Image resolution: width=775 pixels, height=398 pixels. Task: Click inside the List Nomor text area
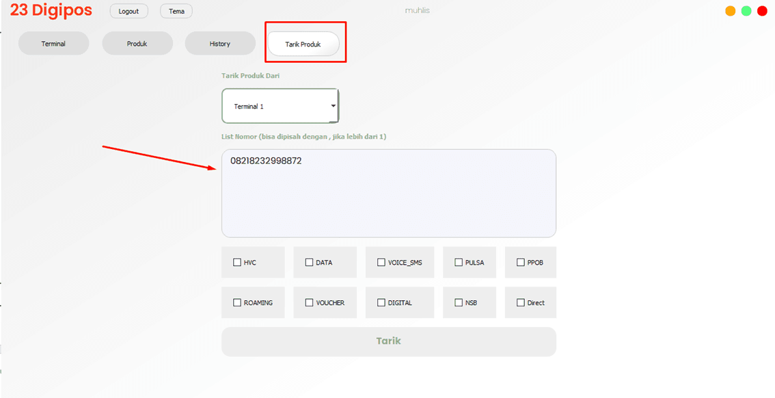click(388, 198)
